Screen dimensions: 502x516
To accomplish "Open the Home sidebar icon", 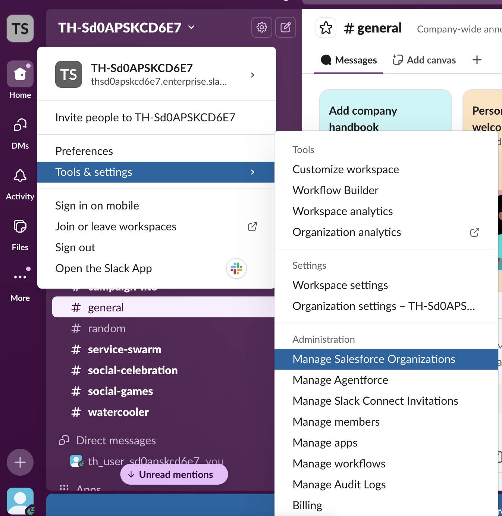I will coord(20,74).
